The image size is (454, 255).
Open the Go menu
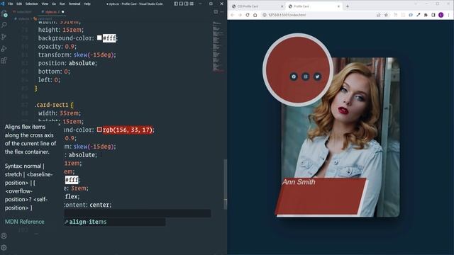54,4
